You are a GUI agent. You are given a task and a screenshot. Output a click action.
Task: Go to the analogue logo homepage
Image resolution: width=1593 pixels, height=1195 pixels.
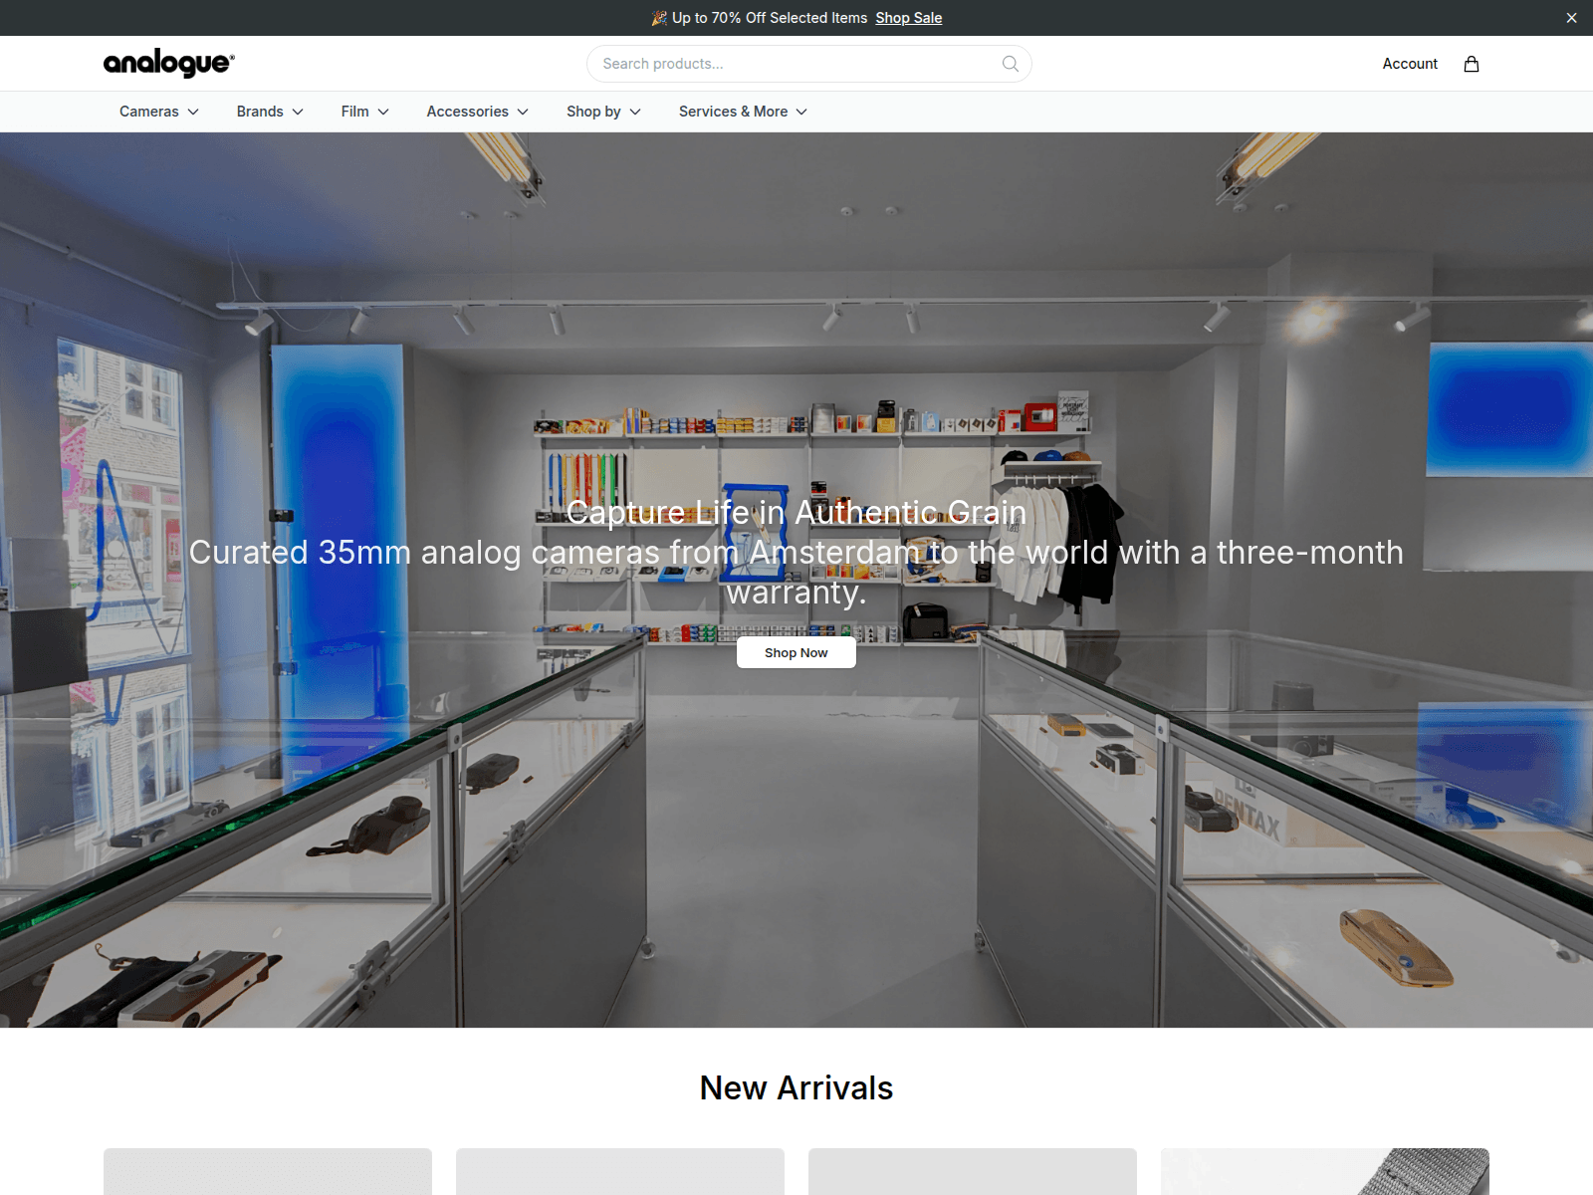pos(169,63)
